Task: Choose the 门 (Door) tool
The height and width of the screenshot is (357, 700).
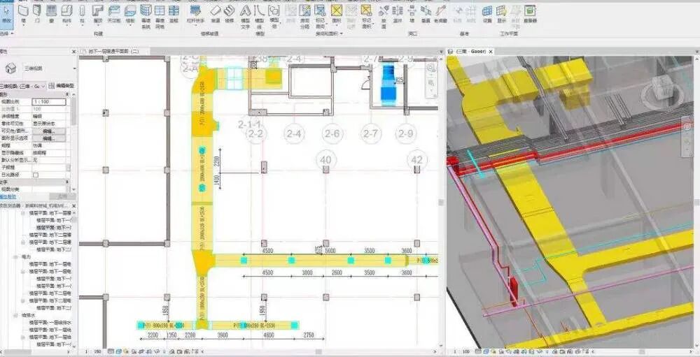Action: click(x=38, y=14)
